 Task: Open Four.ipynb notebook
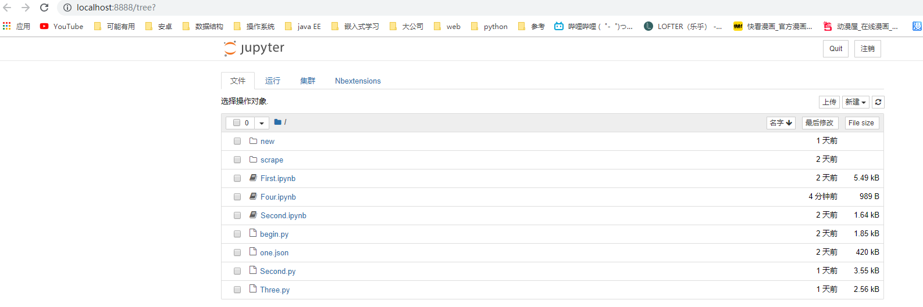coord(278,197)
